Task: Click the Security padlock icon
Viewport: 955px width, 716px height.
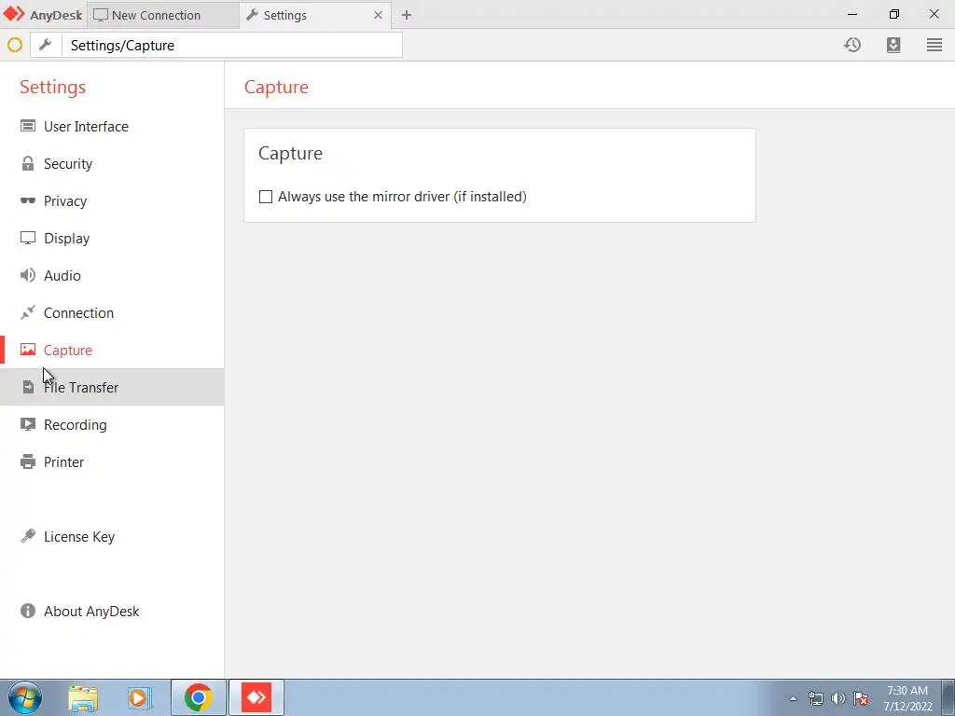Action: pyautogui.click(x=27, y=163)
